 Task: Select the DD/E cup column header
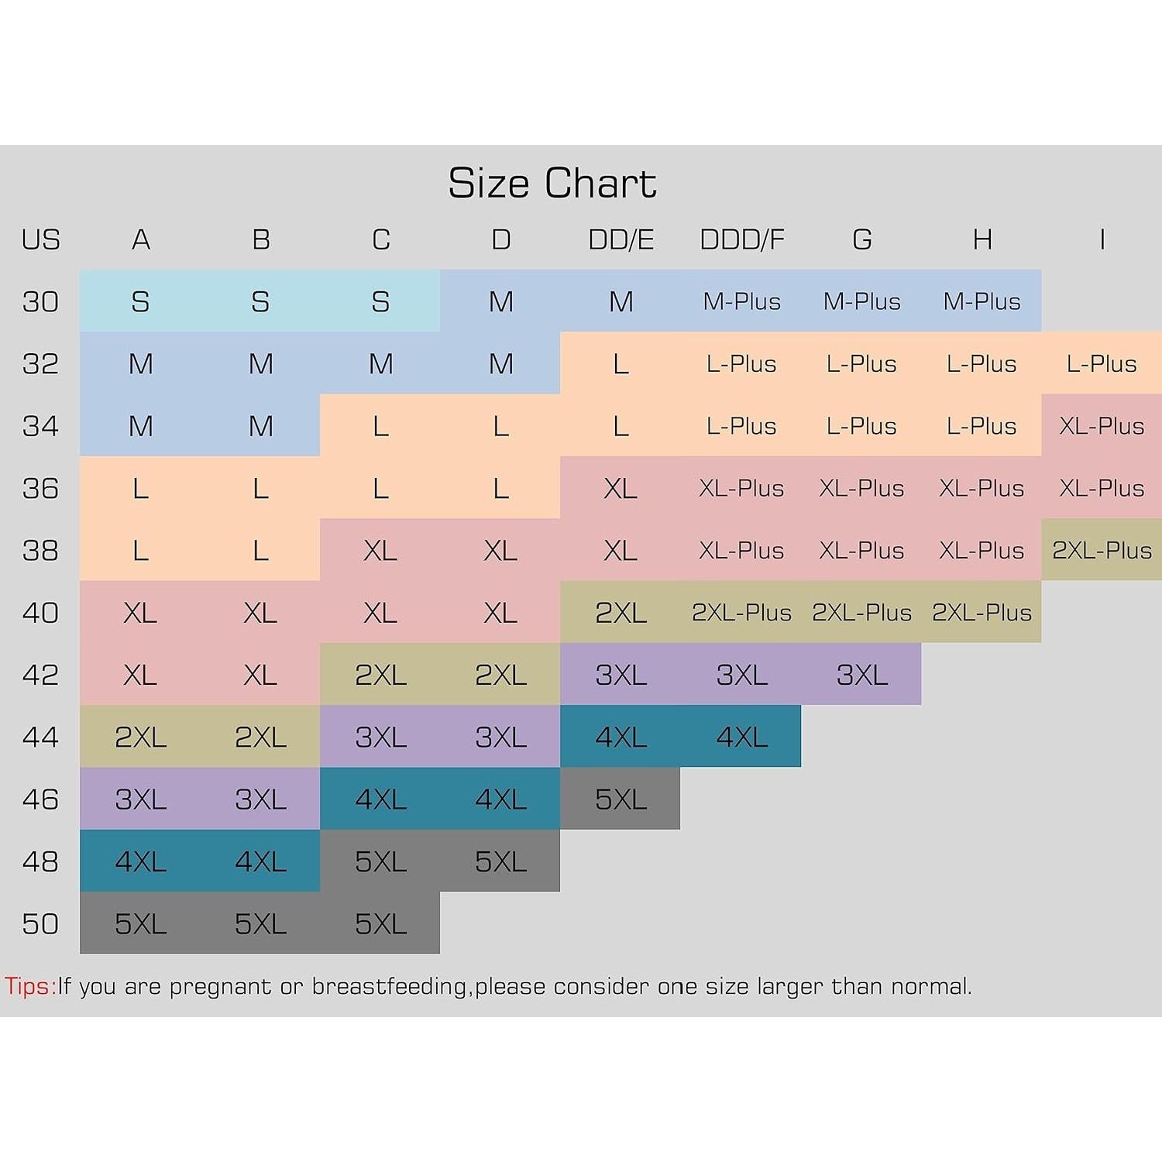(x=621, y=240)
